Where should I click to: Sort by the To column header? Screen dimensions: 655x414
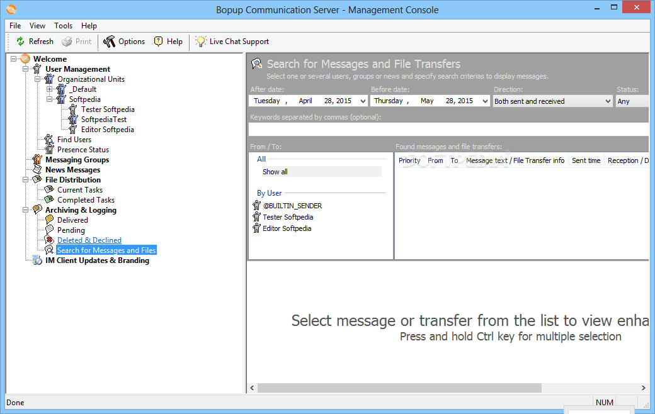tap(455, 160)
